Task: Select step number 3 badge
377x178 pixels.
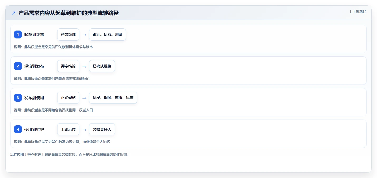Action: (x=18, y=98)
